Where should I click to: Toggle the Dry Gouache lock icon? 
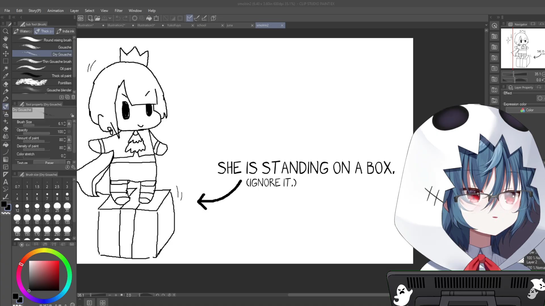coord(72,115)
